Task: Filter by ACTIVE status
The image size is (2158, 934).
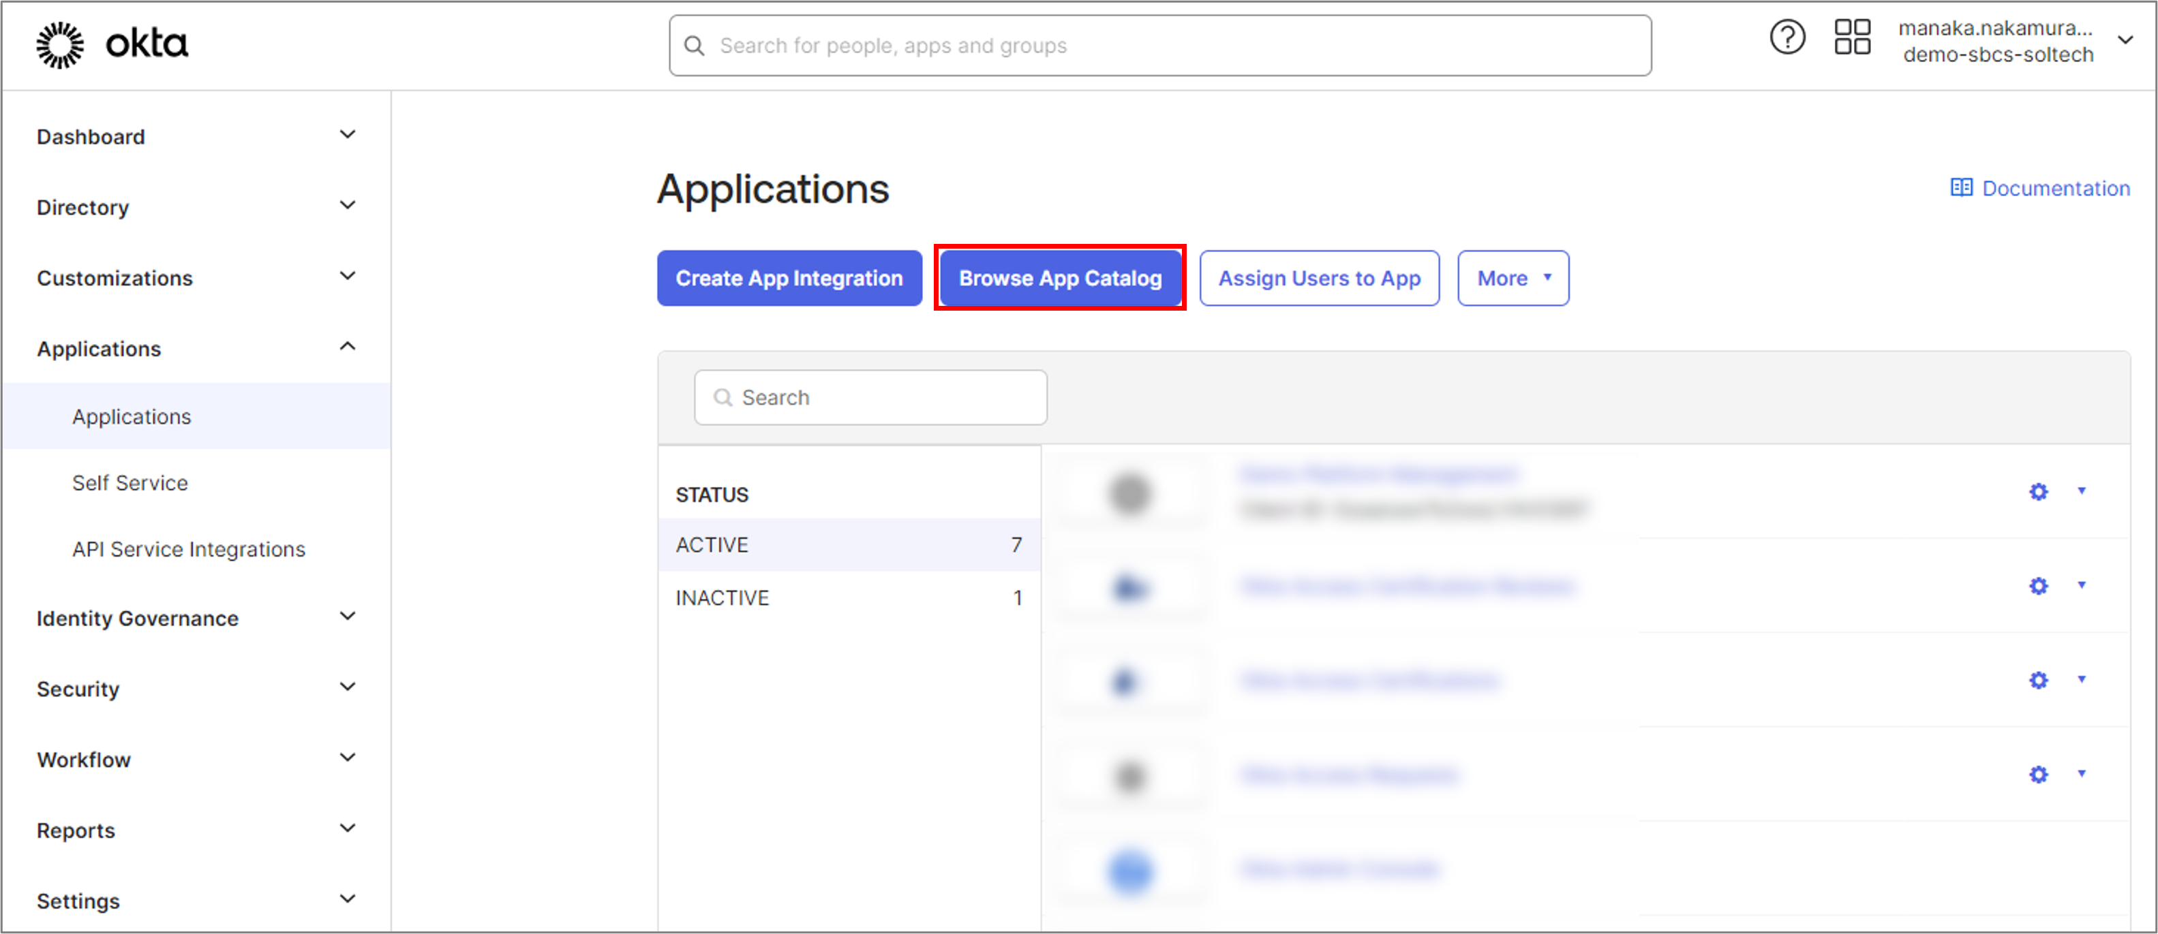Action: [x=849, y=545]
